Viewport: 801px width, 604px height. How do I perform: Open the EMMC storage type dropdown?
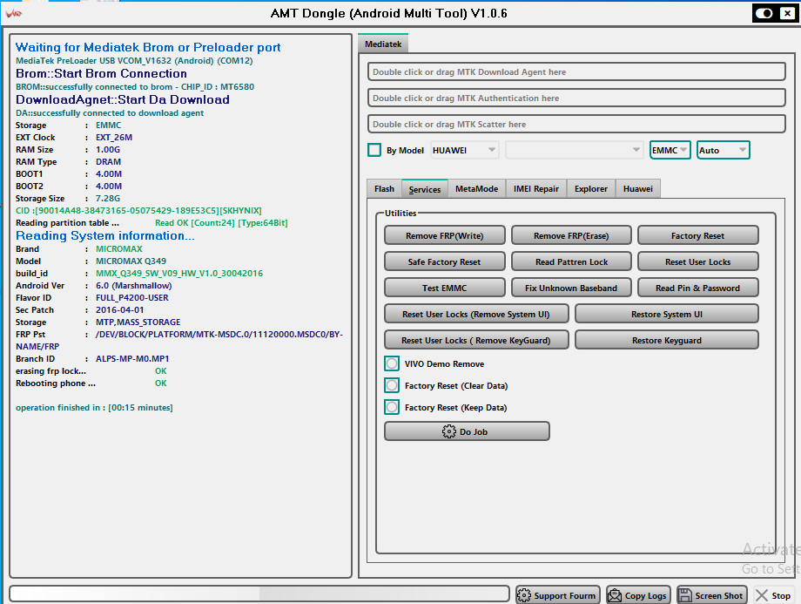point(670,151)
